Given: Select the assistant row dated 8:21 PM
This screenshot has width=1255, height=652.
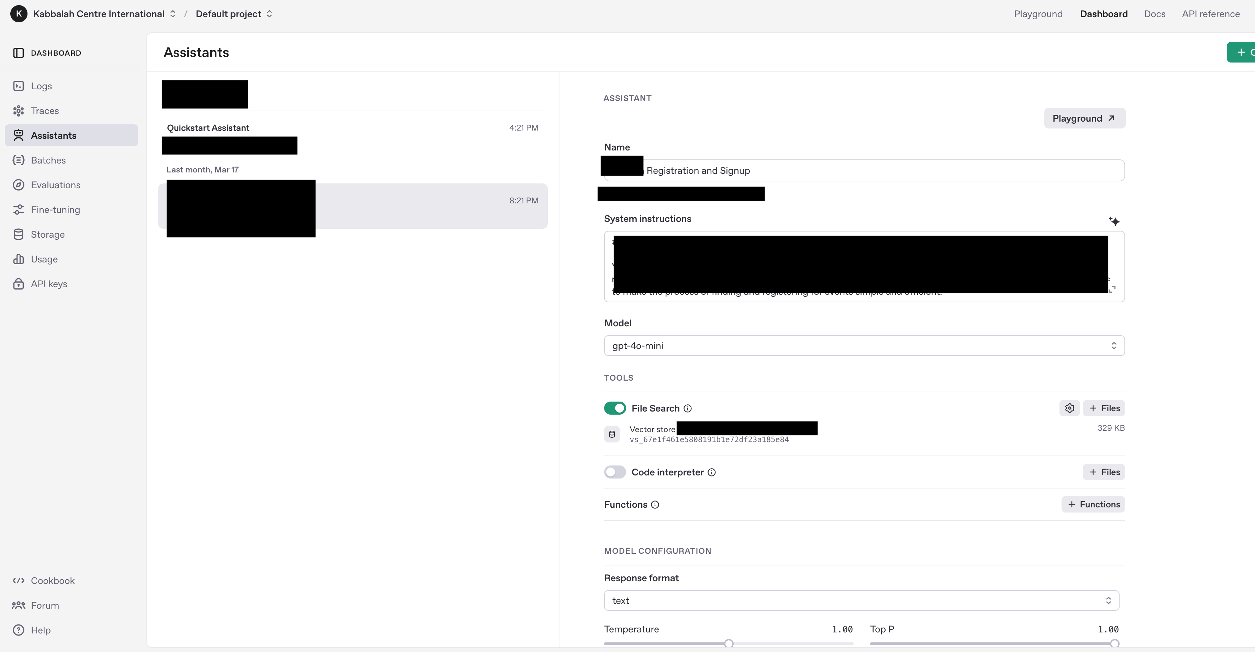Looking at the screenshot, I should pyautogui.click(x=353, y=206).
